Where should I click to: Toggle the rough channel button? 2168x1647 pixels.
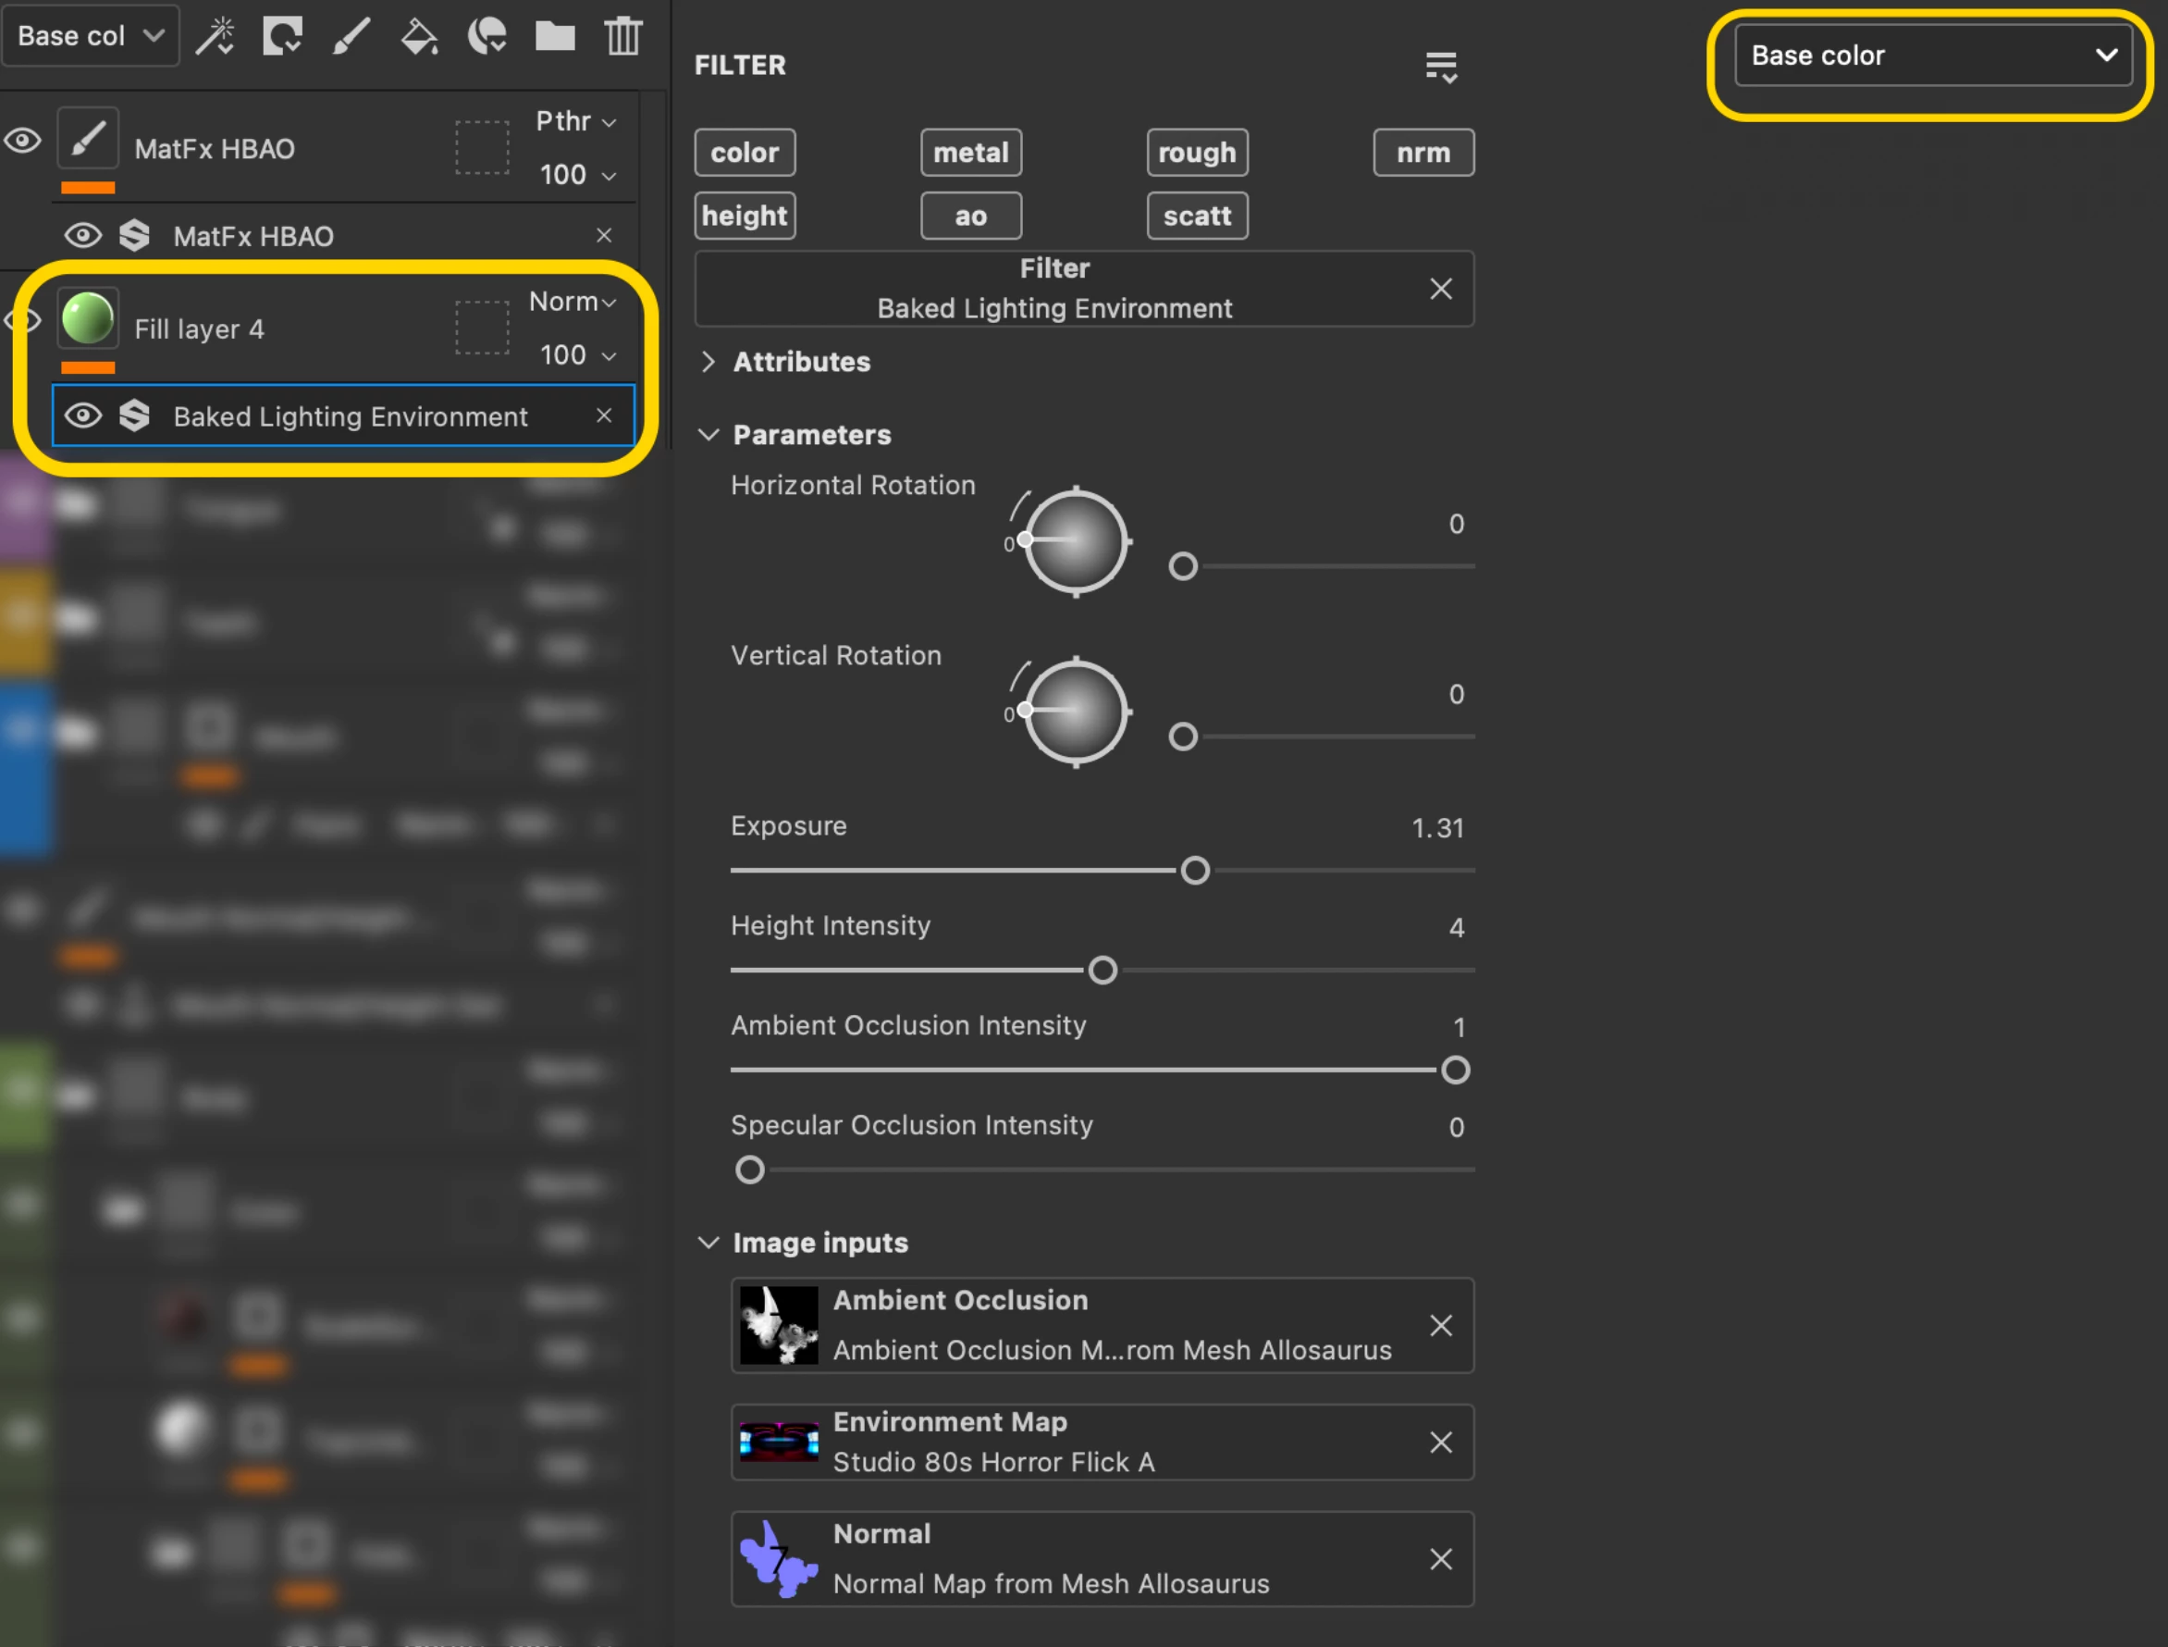tap(1197, 153)
